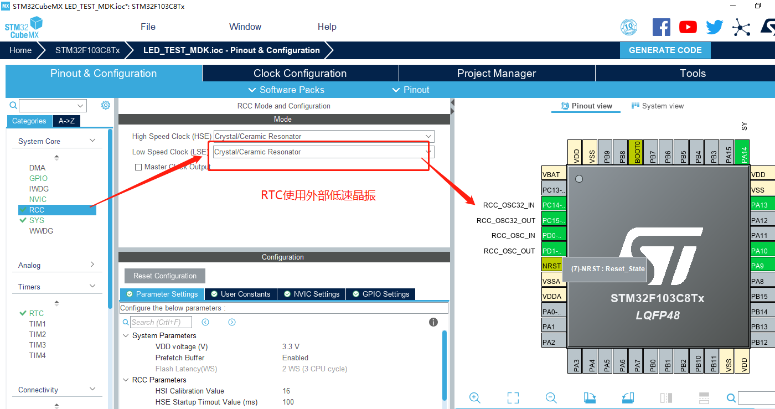Open the Window menu
Image resolution: width=775 pixels, height=409 pixels.
[x=245, y=26]
